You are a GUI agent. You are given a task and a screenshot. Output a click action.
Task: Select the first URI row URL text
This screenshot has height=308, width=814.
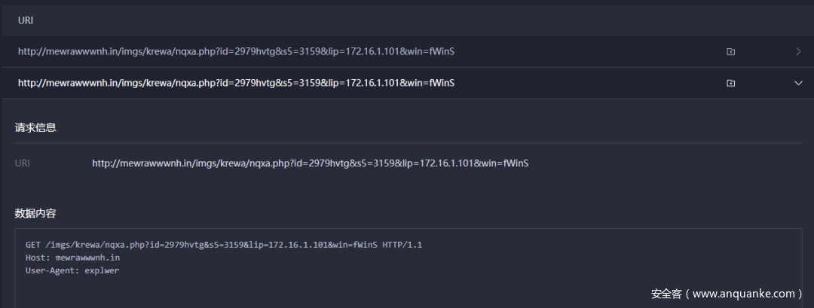click(236, 52)
